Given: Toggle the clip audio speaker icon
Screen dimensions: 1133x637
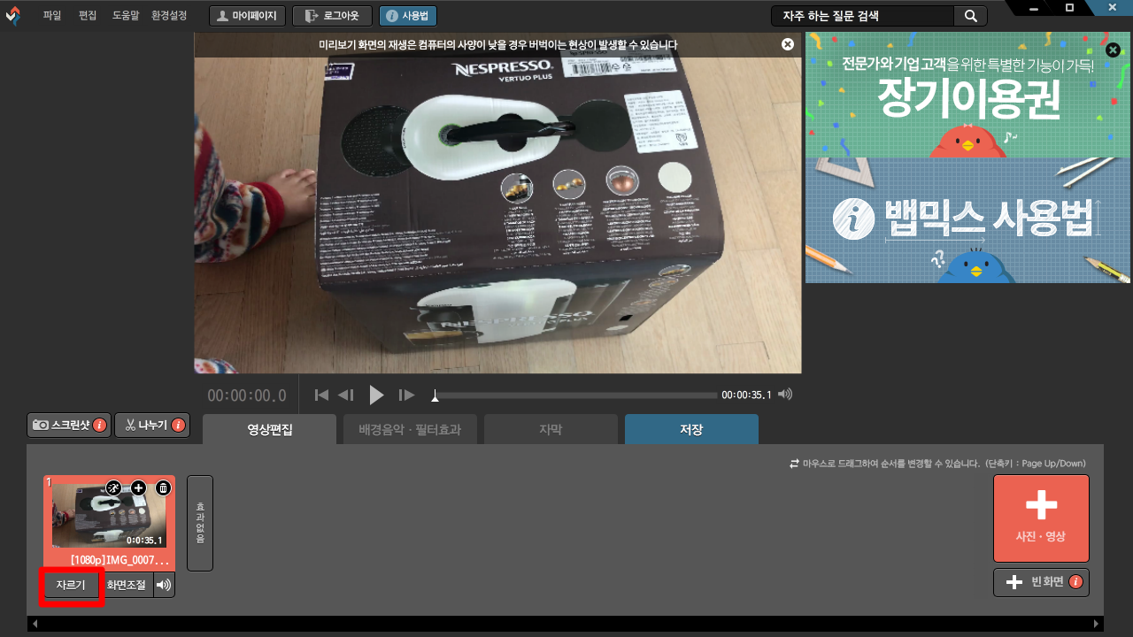Looking at the screenshot, I should pyautogui.click(x=164, y=585).
